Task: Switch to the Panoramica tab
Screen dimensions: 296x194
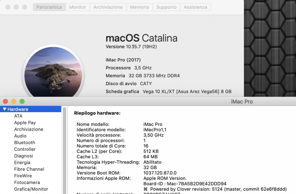Action: point(49,7)
